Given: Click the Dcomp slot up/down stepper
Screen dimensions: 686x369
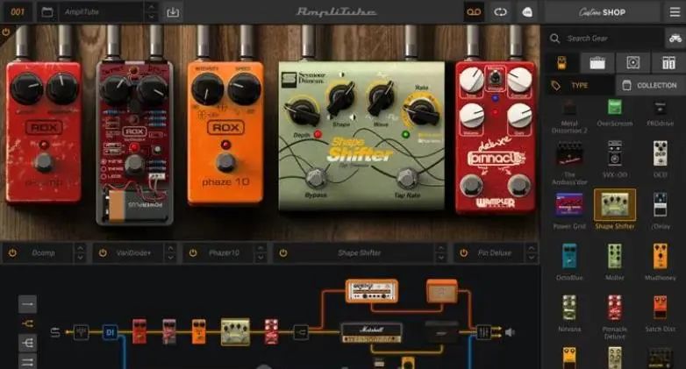Looking at the screenshot, I should (80, 252).
